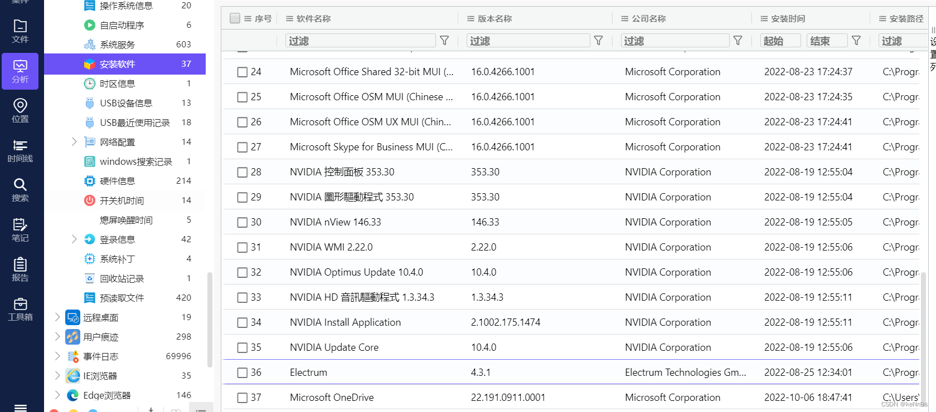Click the 网络配置 monitor icon
The width and height of the screenshot is (936, 412).
pyautogui.click(x=89, y=142)
